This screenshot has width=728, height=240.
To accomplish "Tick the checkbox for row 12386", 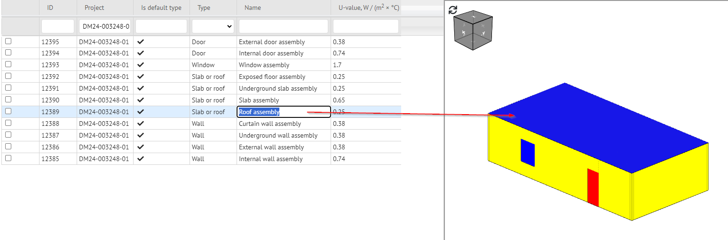I will pos(8,147).
